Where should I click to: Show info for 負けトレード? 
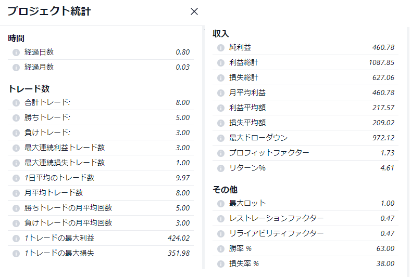pyautogui.click(x=16, y=133)
